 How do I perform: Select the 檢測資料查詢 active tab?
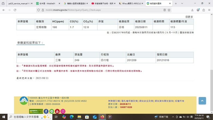[x=159, y=4]
